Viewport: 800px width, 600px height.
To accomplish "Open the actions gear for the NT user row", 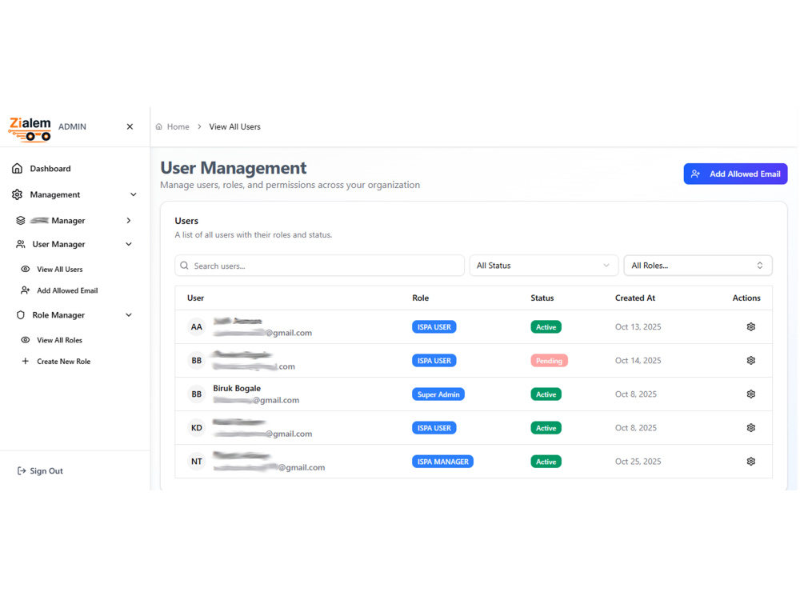I will [750, 462].
